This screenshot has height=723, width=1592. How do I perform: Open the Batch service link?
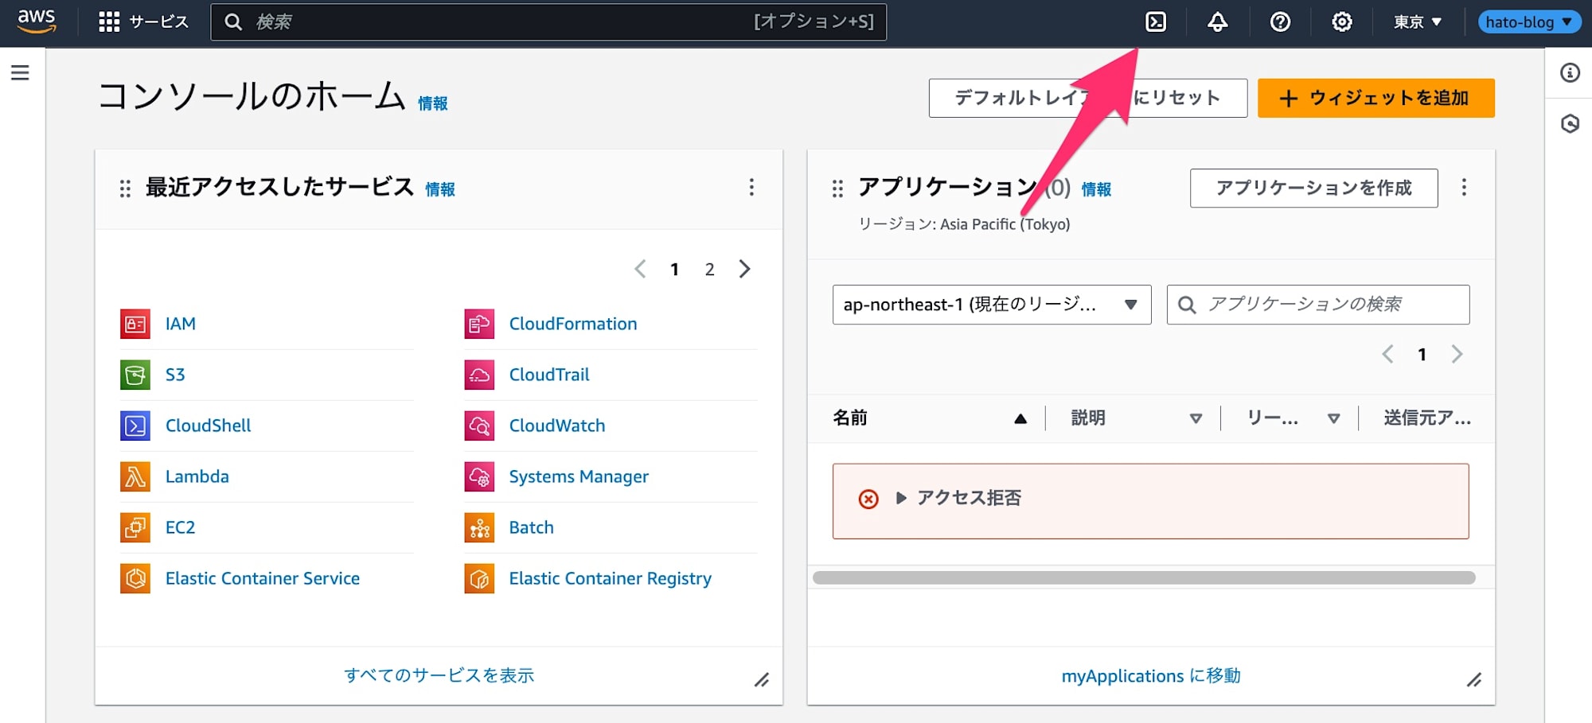pyautogui.click(x=532, y=527)
